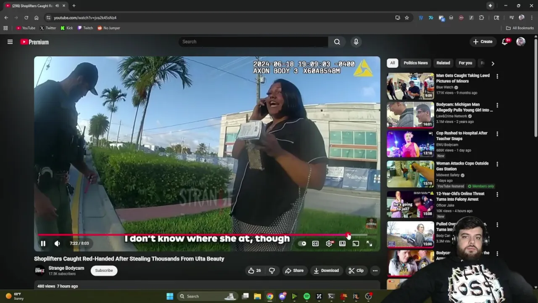Open options for '12-Year-Old's Online Threat' video

pyautogui.click(x=497, y=194)
